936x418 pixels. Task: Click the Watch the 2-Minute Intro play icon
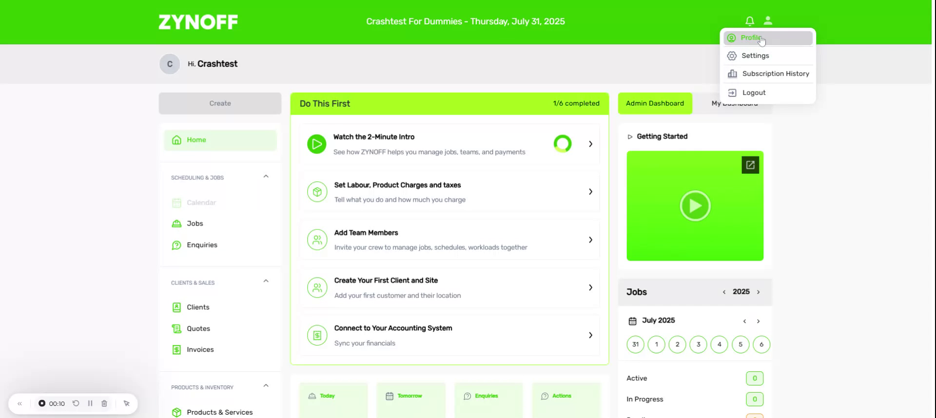click(x=316, y=144)
